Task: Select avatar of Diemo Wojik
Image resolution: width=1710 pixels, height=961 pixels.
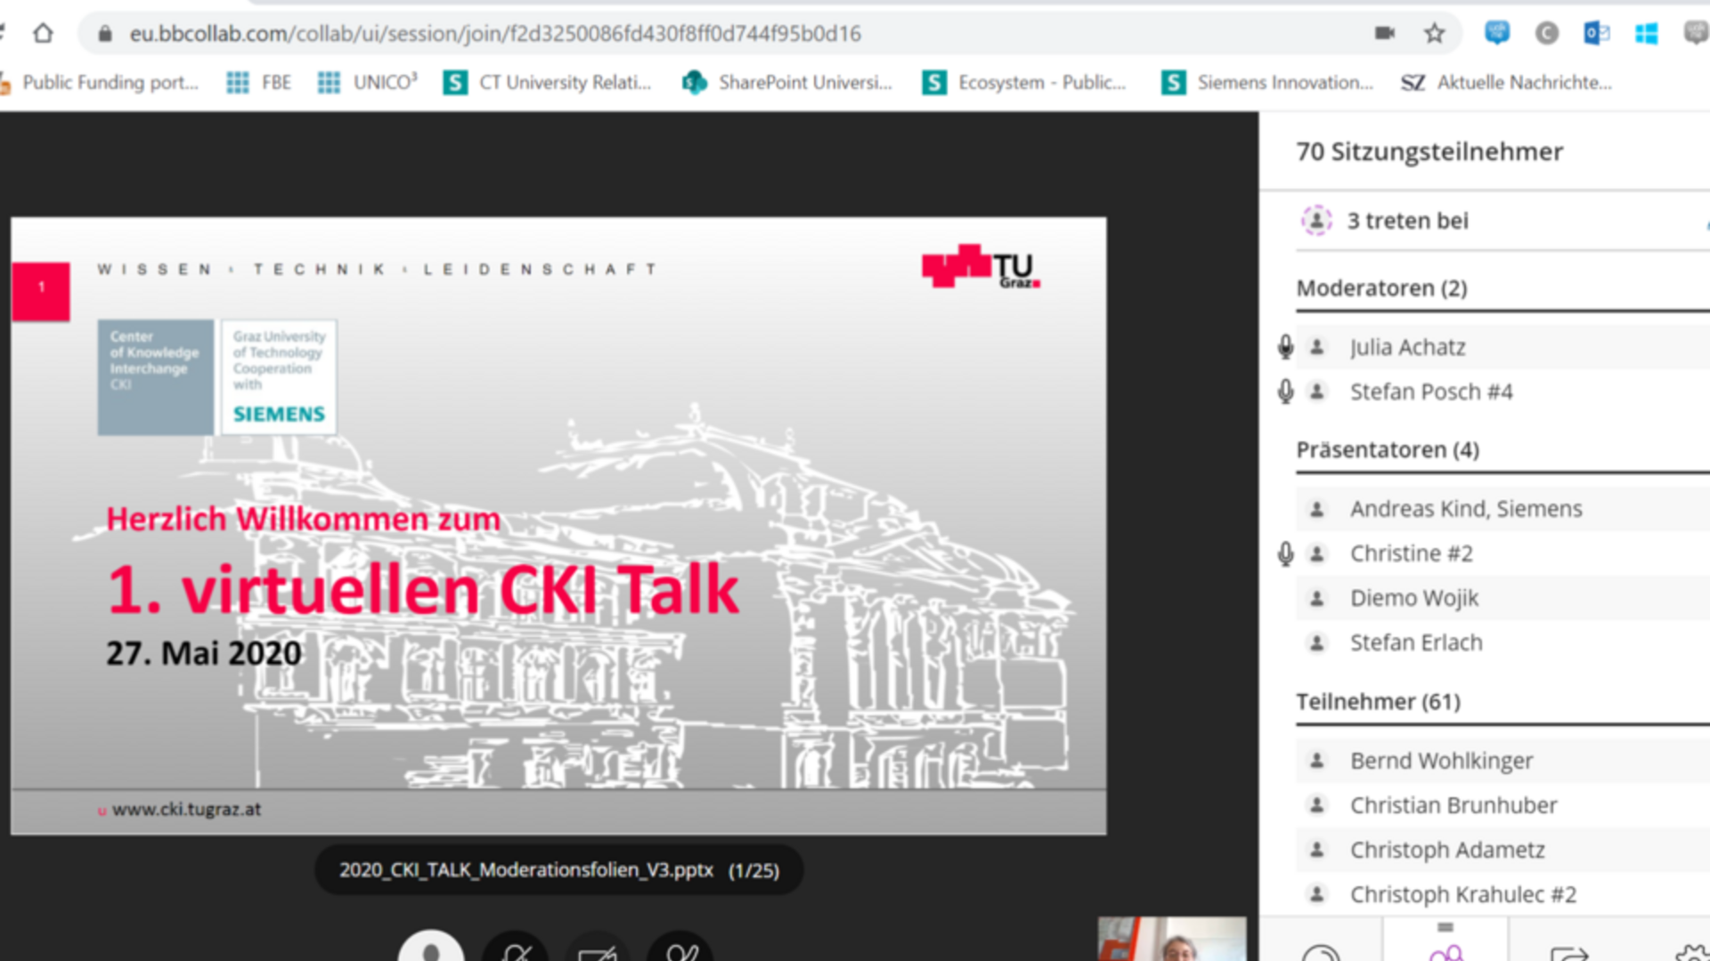Action: pyautogui.click(x=1317, y=598)
